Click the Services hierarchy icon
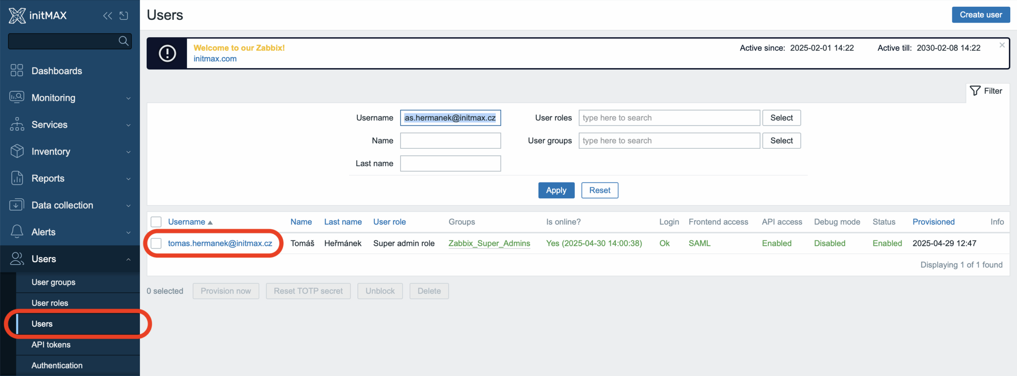 coord(17,124)
